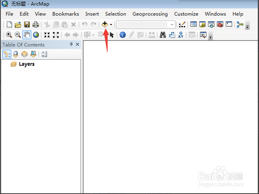
Task: Click the Paste clipboard icon
Action: pyautogui.click(x=65, y=25)
